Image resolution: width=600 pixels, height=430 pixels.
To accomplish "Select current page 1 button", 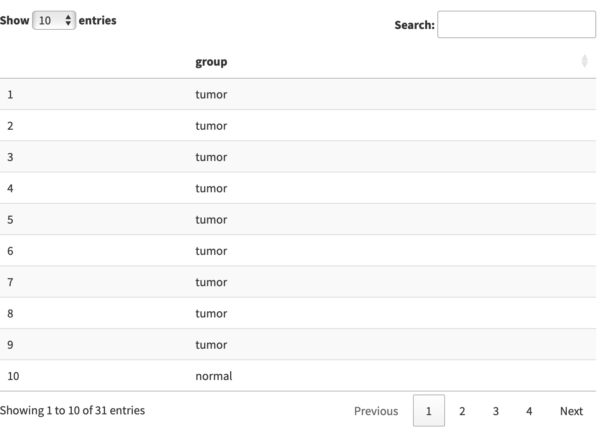I will (429, 411).
